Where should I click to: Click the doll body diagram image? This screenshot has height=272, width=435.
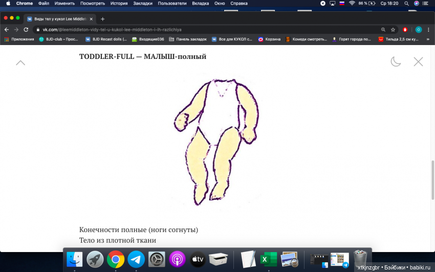(216, 141)
